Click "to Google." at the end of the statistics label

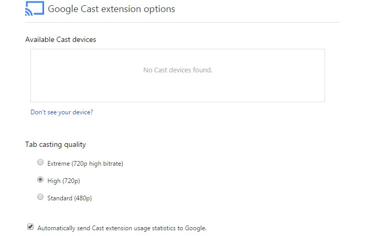pos(193,228)
